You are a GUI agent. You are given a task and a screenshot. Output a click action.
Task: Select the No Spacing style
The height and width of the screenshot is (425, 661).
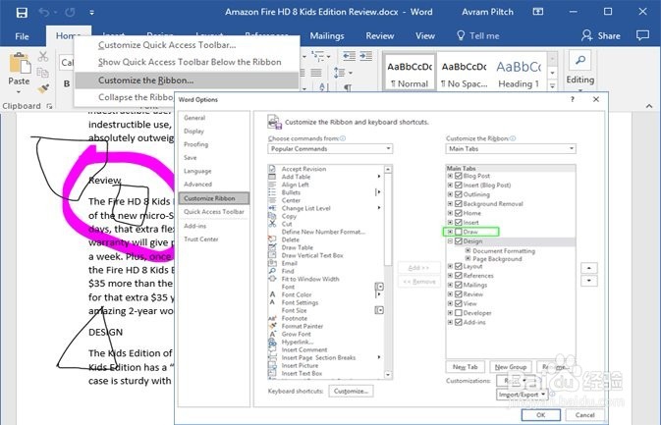pyautogui.click(x=464, y=75)
